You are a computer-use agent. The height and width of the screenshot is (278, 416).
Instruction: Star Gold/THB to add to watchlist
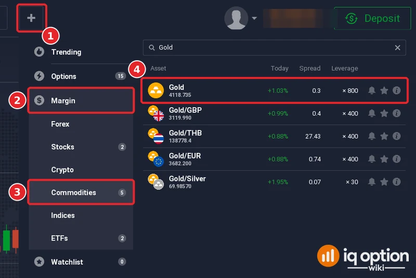tap(384, 136)
